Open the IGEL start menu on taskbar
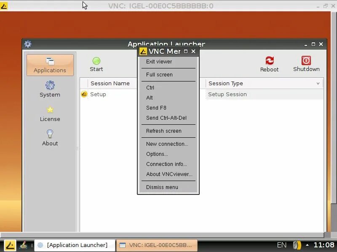The image size is (337, 252). pos(10,245)
